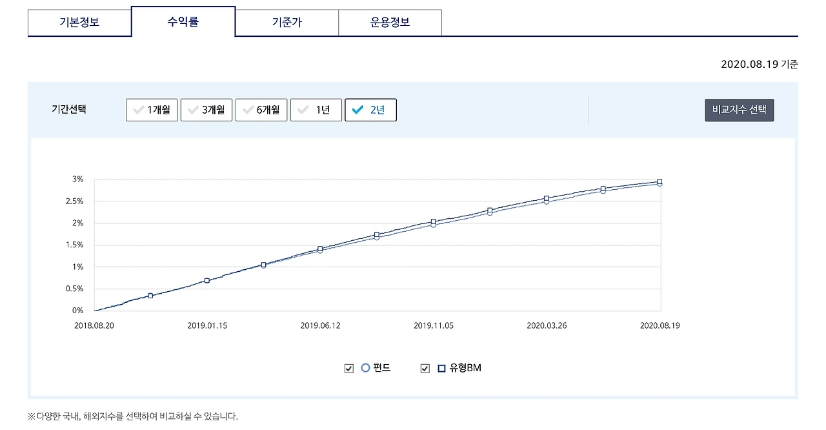Viewport: 826px width, 430px height.
Task: Click the 펀드 legend label
Action: 382,368
